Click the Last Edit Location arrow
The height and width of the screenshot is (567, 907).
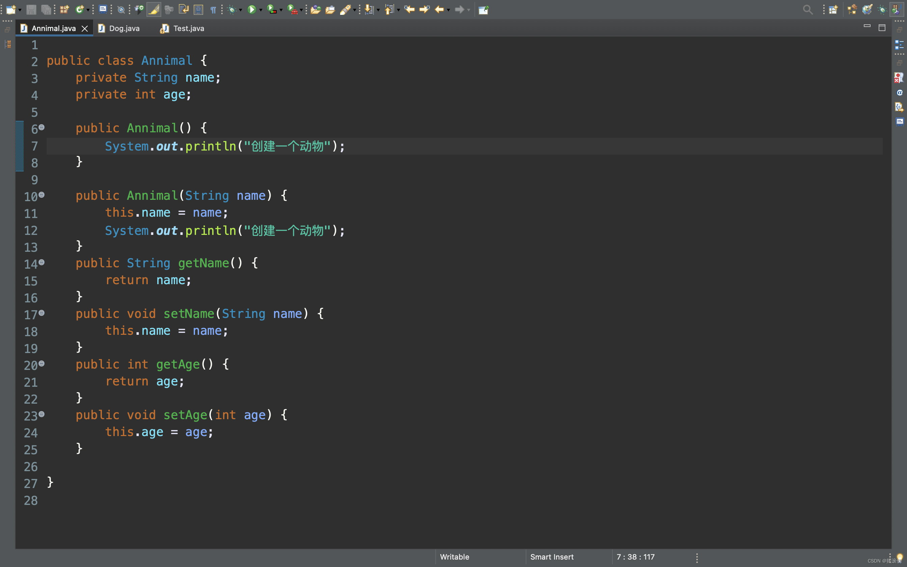click(x=409, y=9)
